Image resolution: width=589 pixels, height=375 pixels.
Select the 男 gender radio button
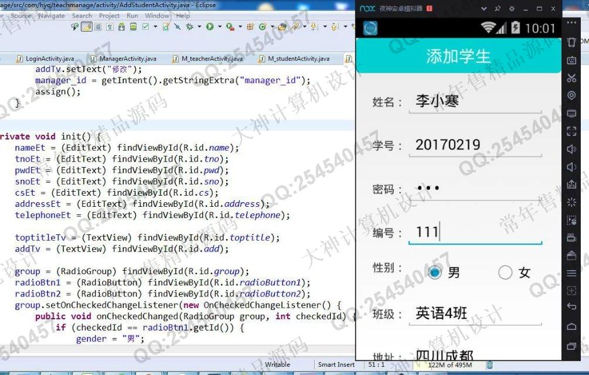pyautogui.click(x=434, y=272)
